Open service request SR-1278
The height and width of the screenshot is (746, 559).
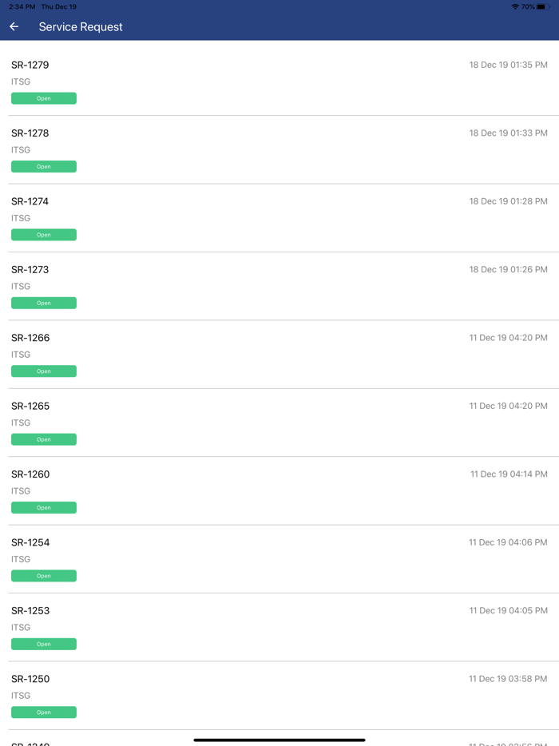(x=30, y=133)
